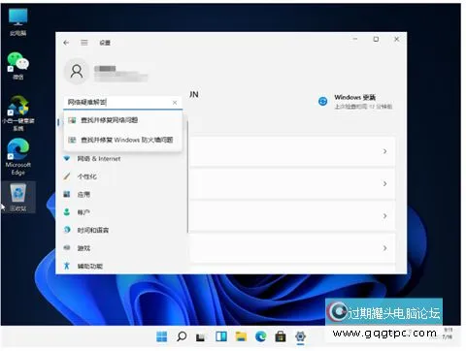This screenshot has height=351, width=466.
Task: Open File Explorer from taskbar
Action: (x=241, y=336)
